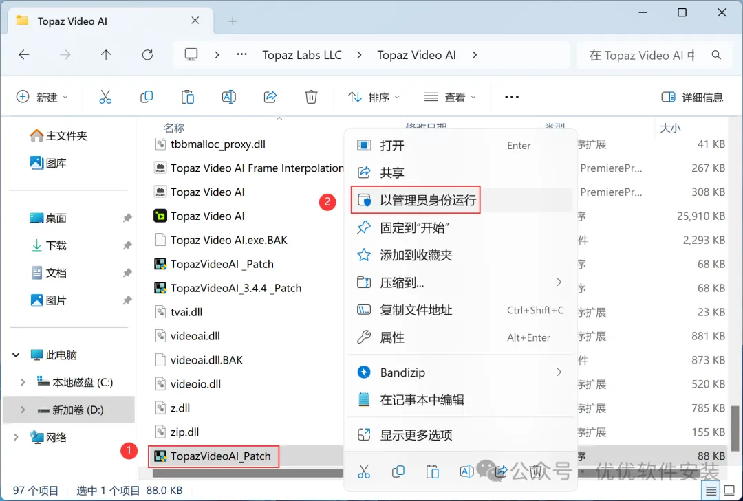Click the Cut icon in the toolbar
This screenshot has width=743, height=501.
click(105, 97)
